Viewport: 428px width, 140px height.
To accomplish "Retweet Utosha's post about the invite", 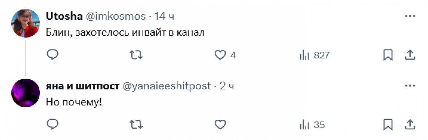I will point(136,55).
